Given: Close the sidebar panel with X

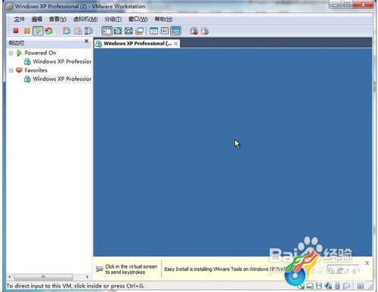Looking at the screenshot, I should pyautogui.click(x=86, y=41).
